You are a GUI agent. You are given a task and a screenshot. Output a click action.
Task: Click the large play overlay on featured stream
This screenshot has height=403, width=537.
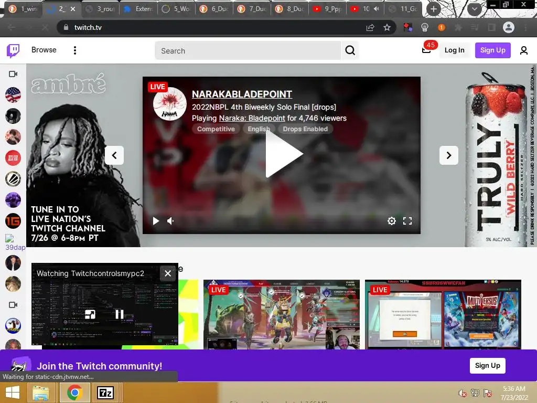click(284, 154)
